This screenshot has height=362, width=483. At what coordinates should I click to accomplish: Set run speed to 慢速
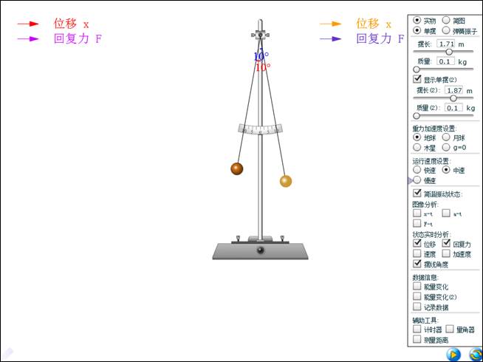click(x=417, y=180)
